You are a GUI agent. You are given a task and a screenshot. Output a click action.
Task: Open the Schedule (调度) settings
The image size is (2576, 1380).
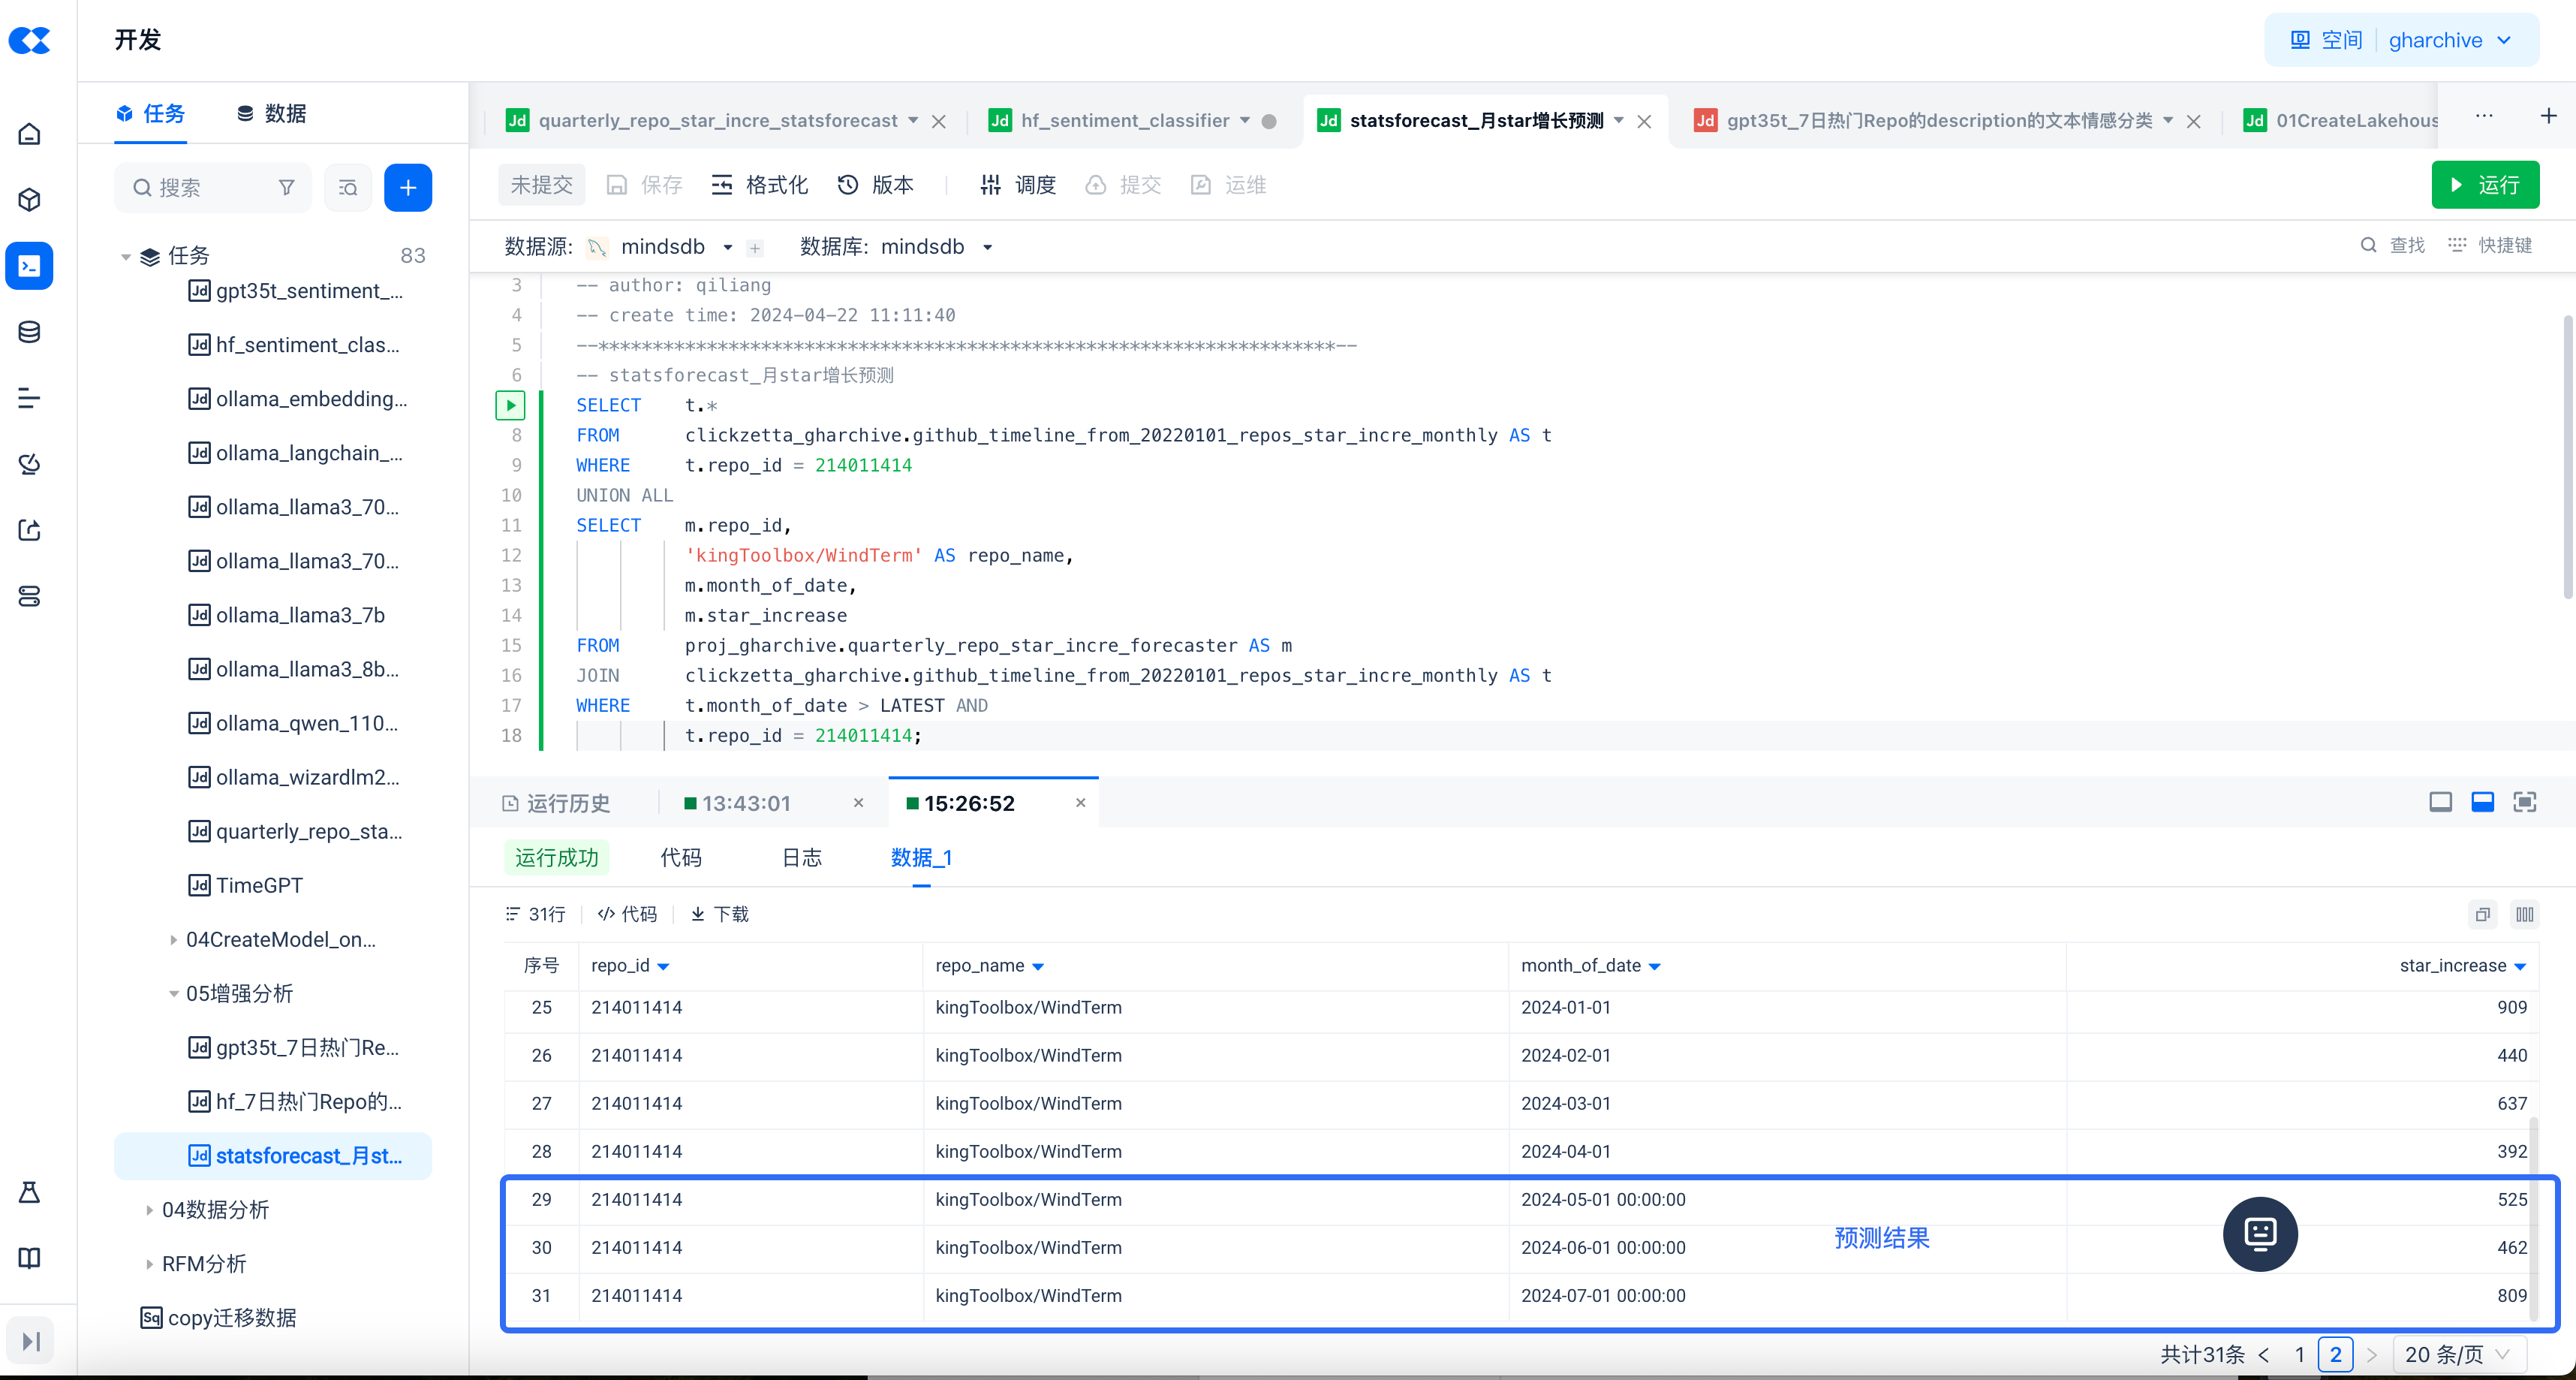click(1018, 185)
